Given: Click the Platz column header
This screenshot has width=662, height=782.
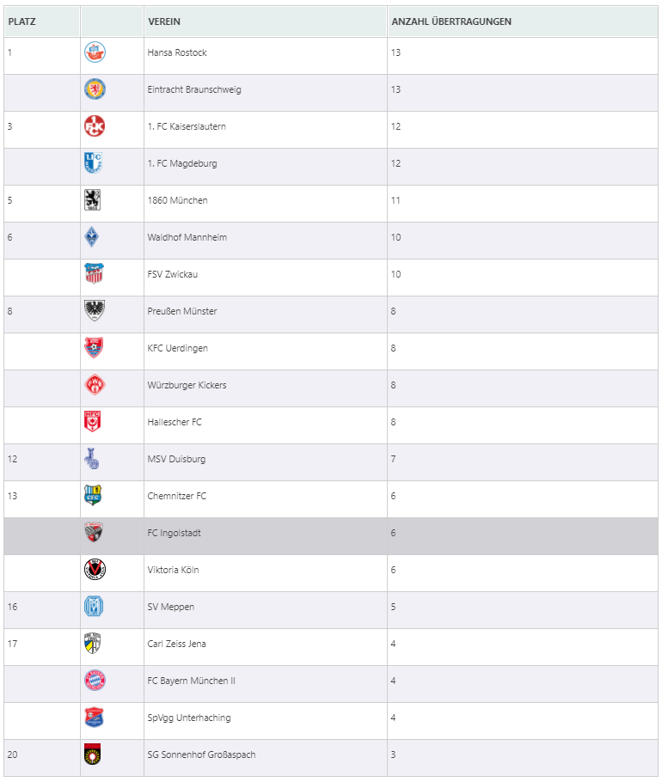Looking at the screenshot, I should pos(22,21).
